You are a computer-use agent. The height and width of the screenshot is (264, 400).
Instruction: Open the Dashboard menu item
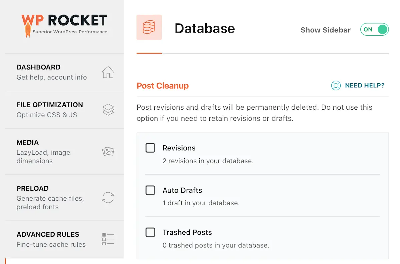[38, 67]
